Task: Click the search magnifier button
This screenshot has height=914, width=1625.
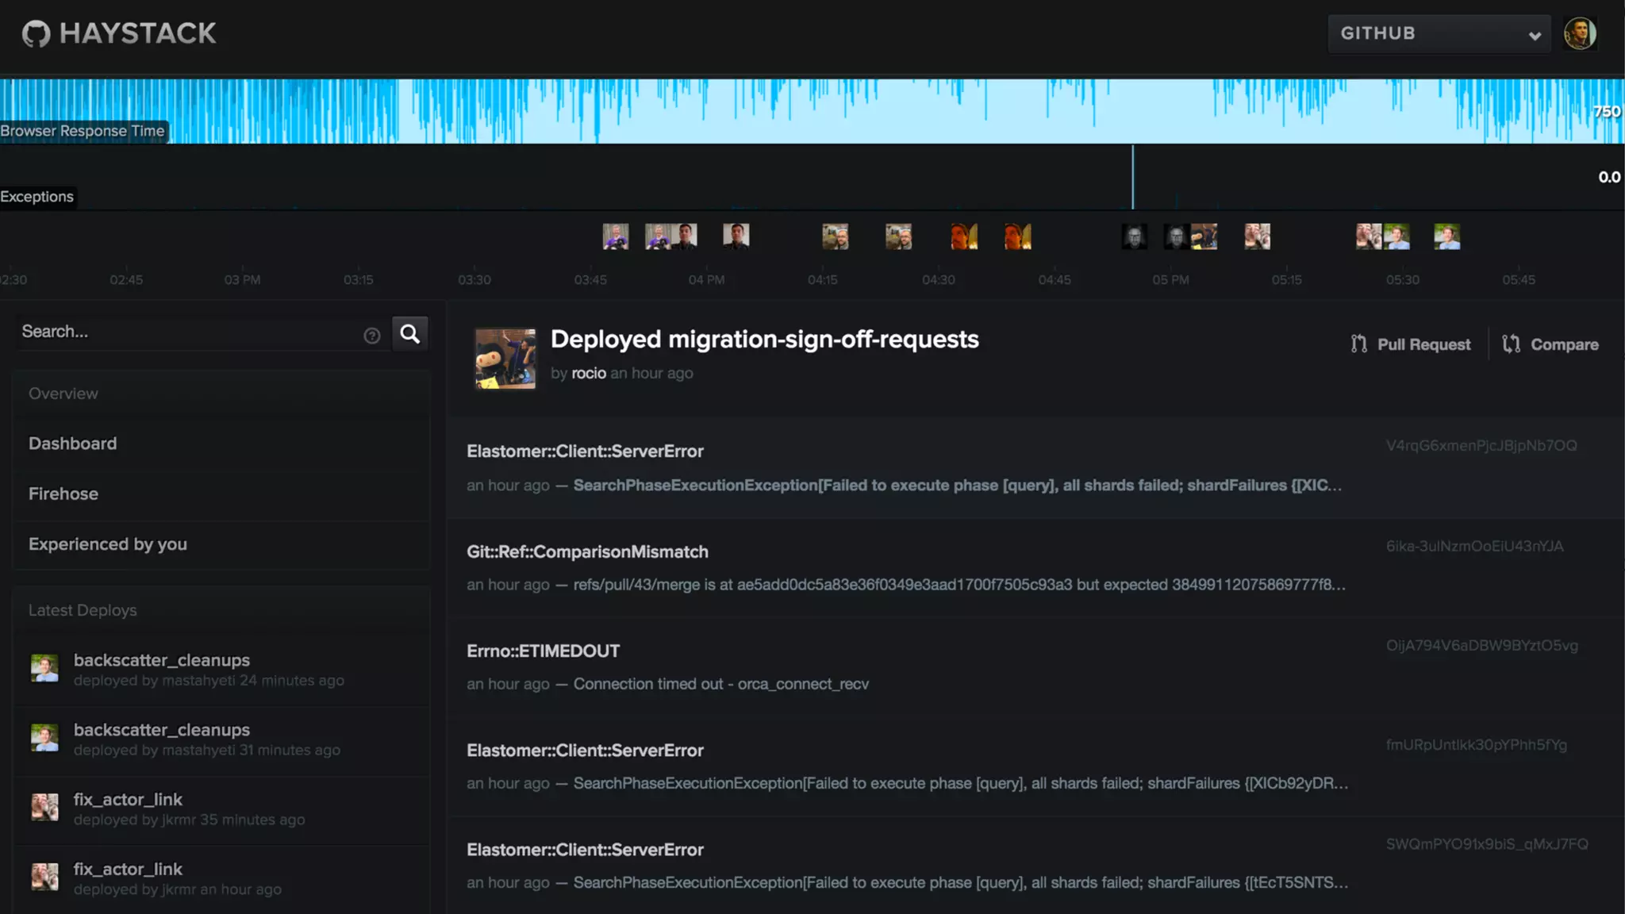Action: 409,334
